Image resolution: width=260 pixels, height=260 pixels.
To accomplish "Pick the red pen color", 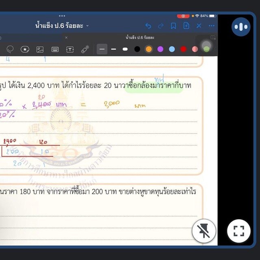I will (x=183, y=49).
